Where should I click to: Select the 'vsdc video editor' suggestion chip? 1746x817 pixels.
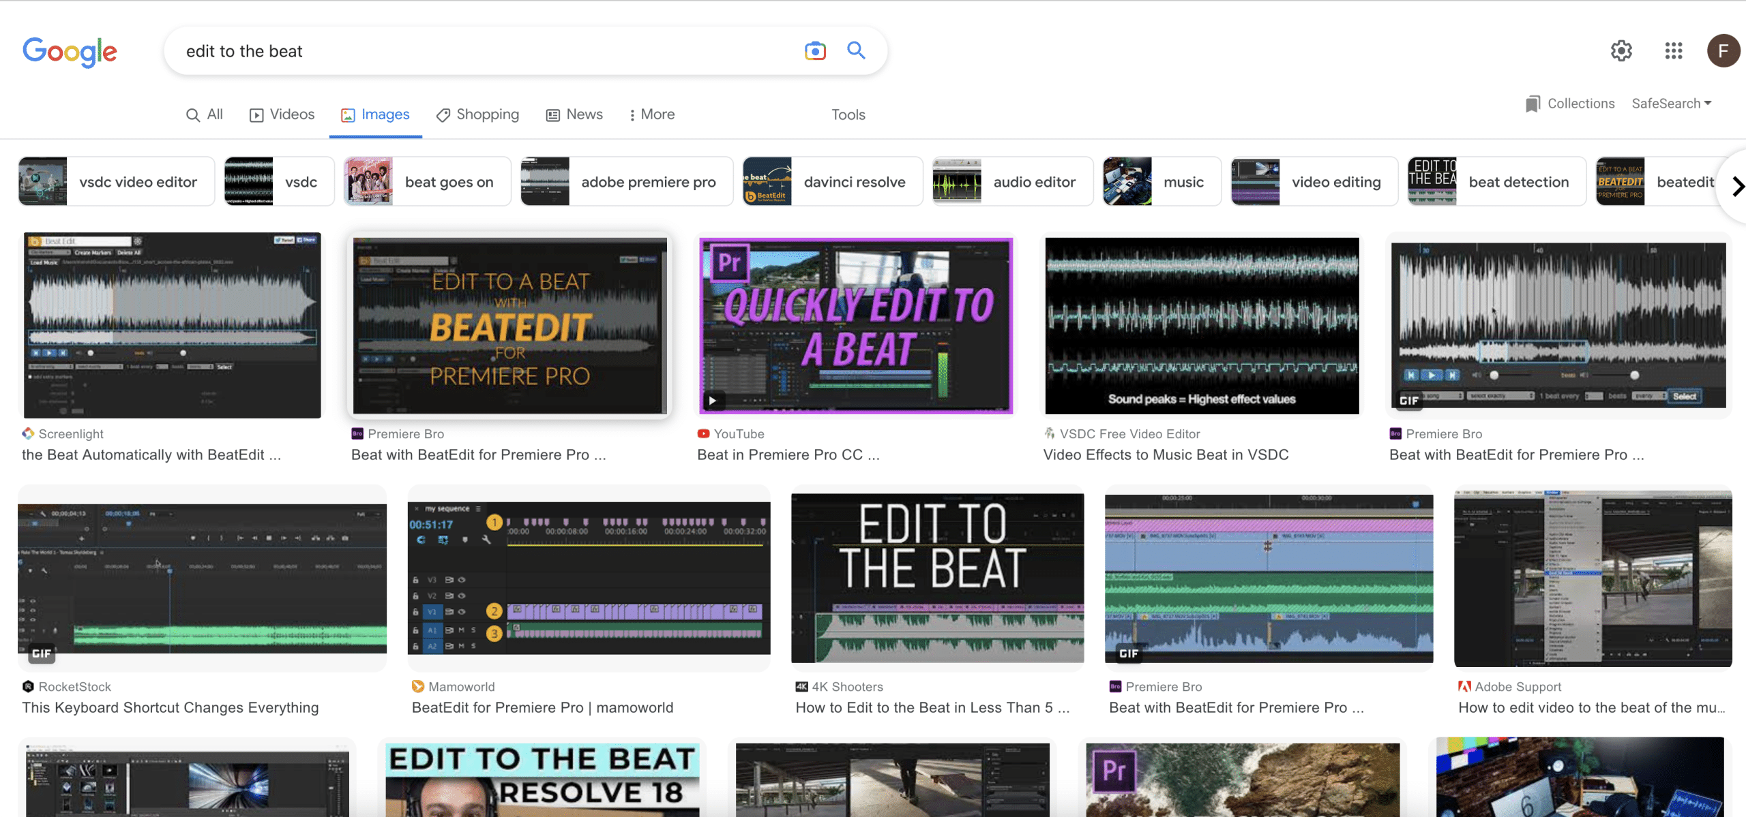[x=116, y=181]
